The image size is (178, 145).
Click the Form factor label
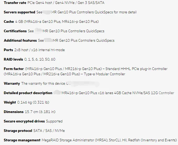(14, 69)
